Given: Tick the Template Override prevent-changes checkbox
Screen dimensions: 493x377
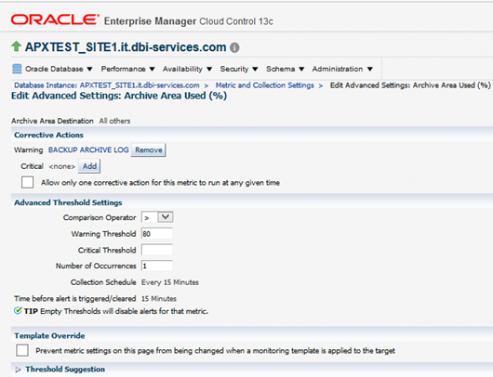Looking at the screenshot, I should coord(22,350).
